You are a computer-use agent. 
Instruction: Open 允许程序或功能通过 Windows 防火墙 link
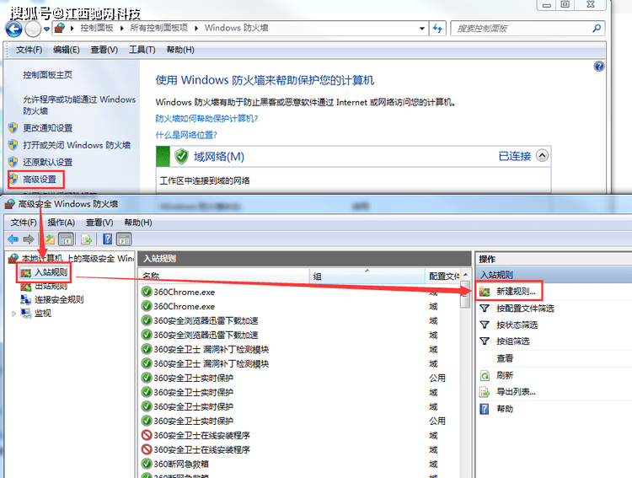point(79,105)
